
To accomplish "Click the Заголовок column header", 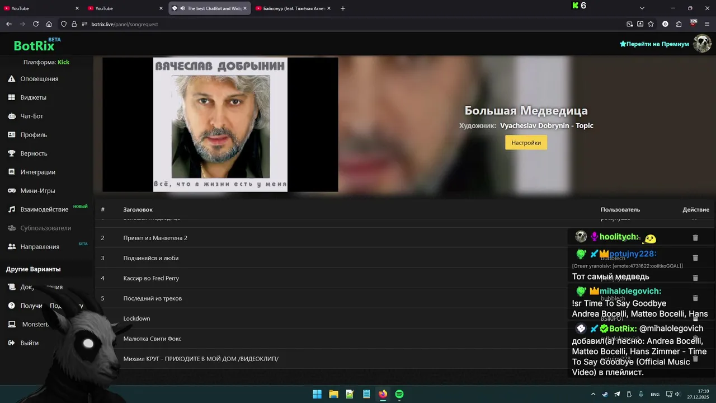I will (x=138, y=210).
